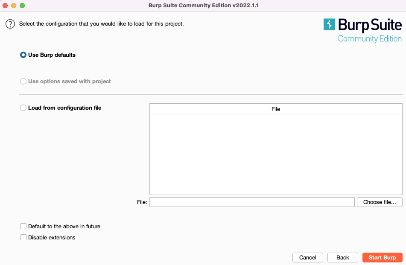The width and height of the screenshot is (406, 265).
Task: Select the Use Burp defaults option
Action: tap(23, 55)
